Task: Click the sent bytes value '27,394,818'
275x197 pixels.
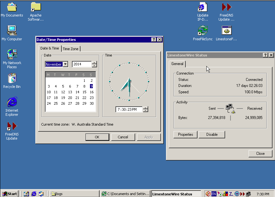Action: [x=217, y=118]
